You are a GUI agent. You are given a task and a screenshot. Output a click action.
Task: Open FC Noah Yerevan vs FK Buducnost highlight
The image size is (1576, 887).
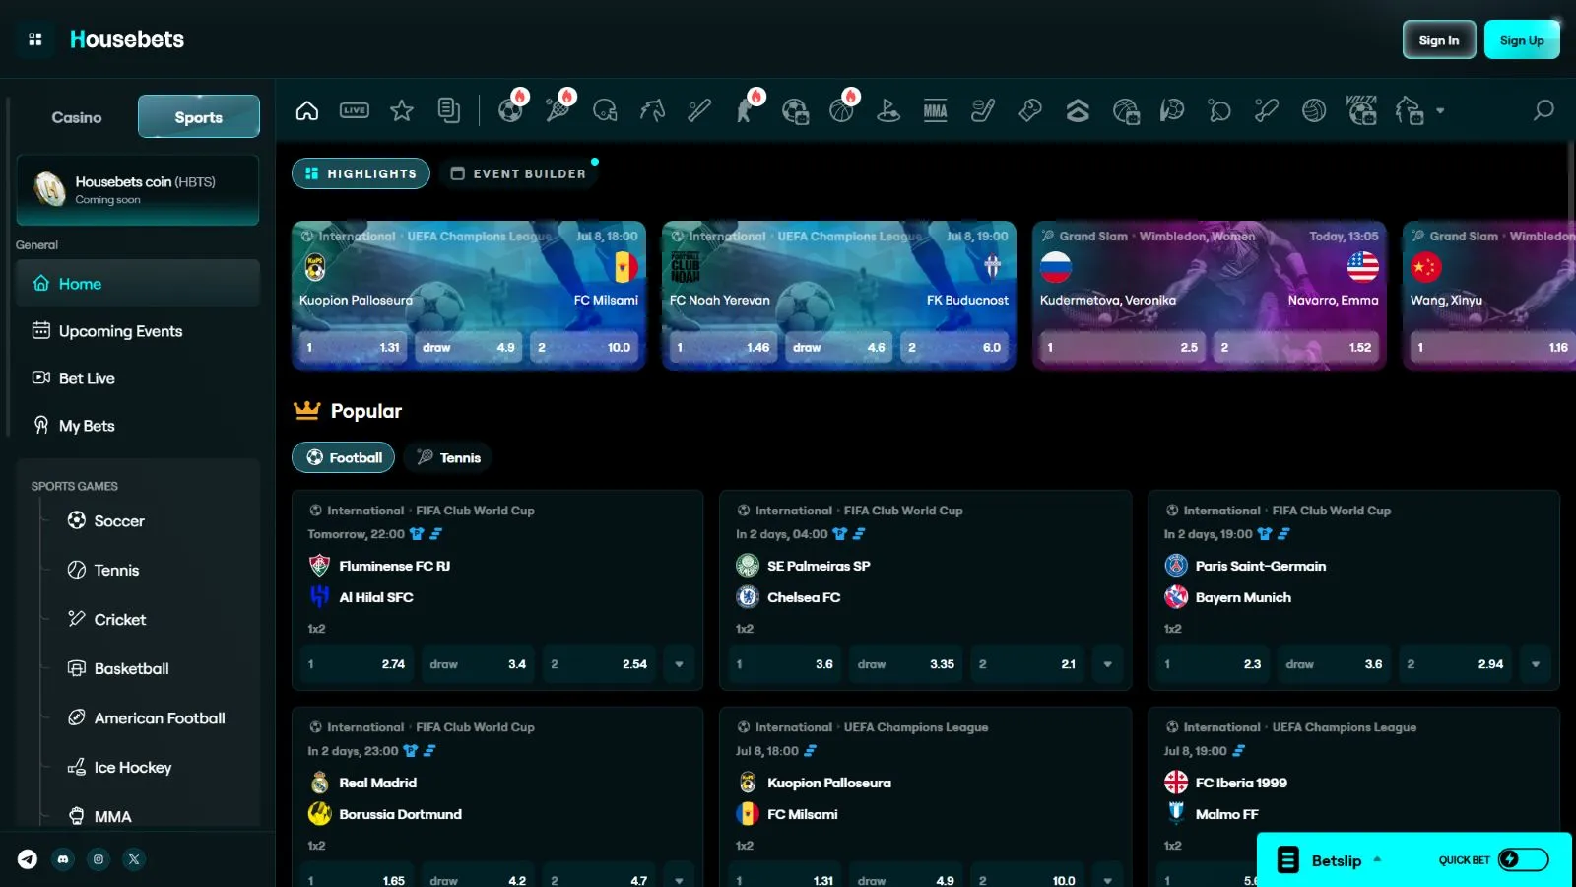pos(839,296)
